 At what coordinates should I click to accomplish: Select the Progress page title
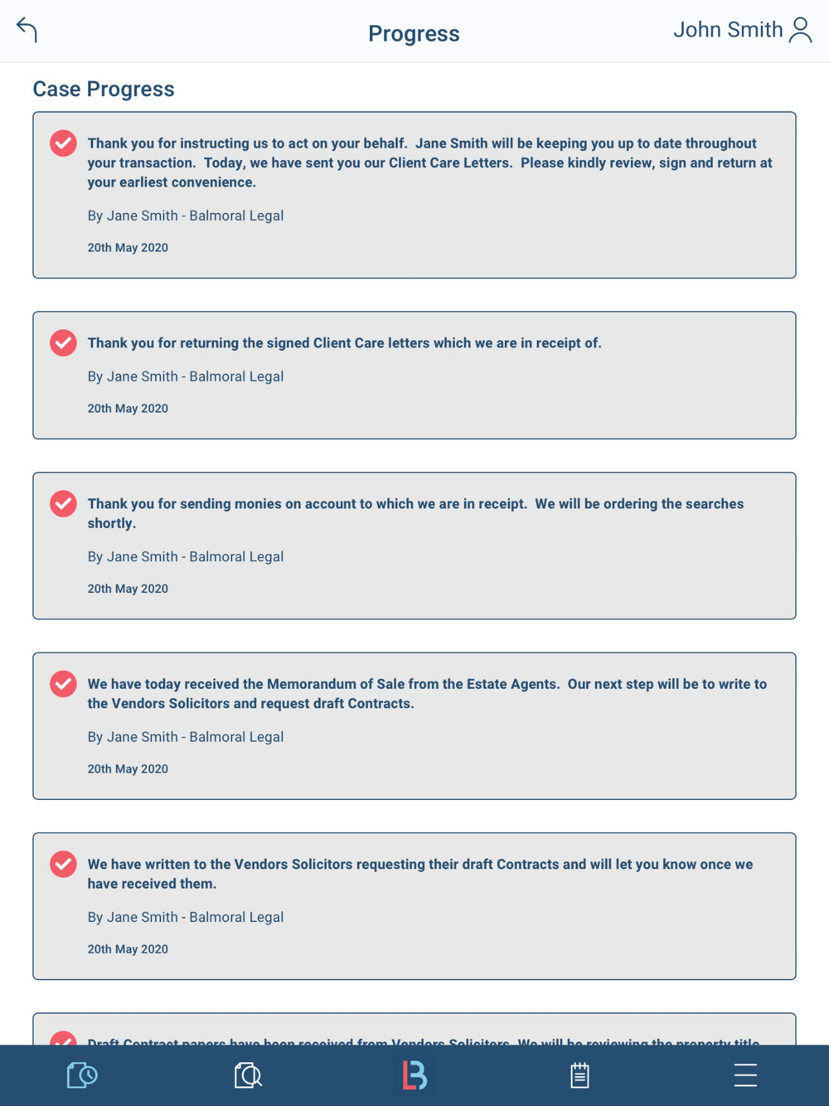click(x=414, y=33)
